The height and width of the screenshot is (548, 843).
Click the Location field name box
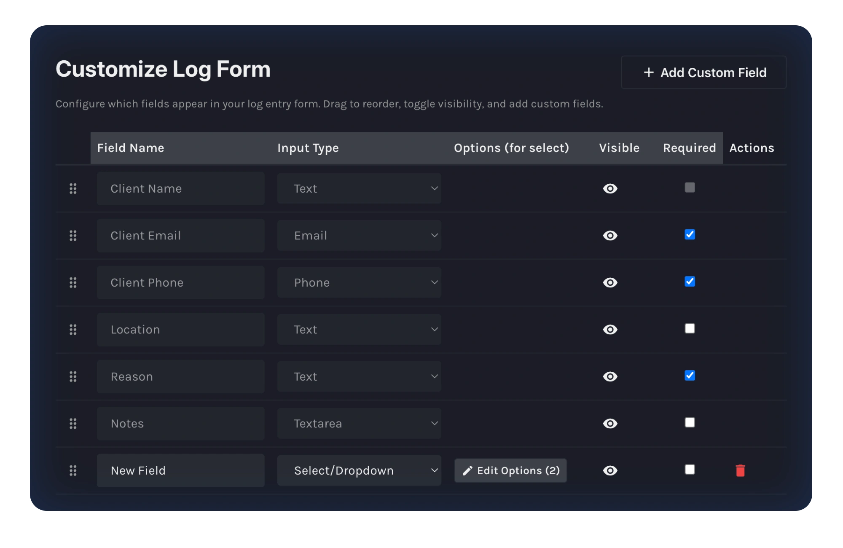click(181, 330)
